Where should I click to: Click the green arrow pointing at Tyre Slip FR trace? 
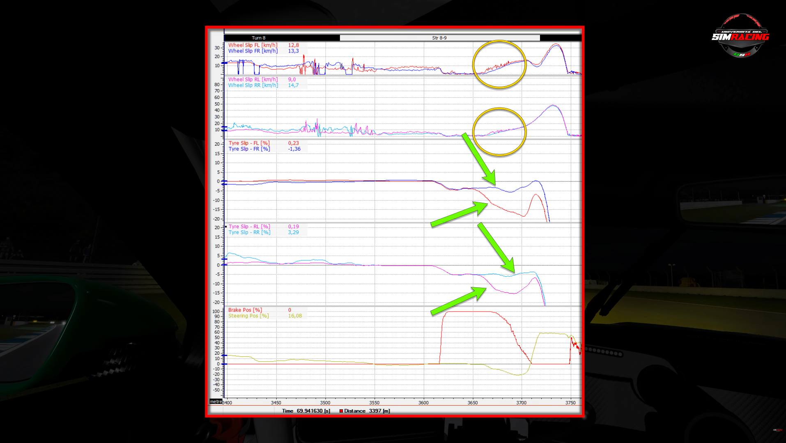(x=479, y=159)
